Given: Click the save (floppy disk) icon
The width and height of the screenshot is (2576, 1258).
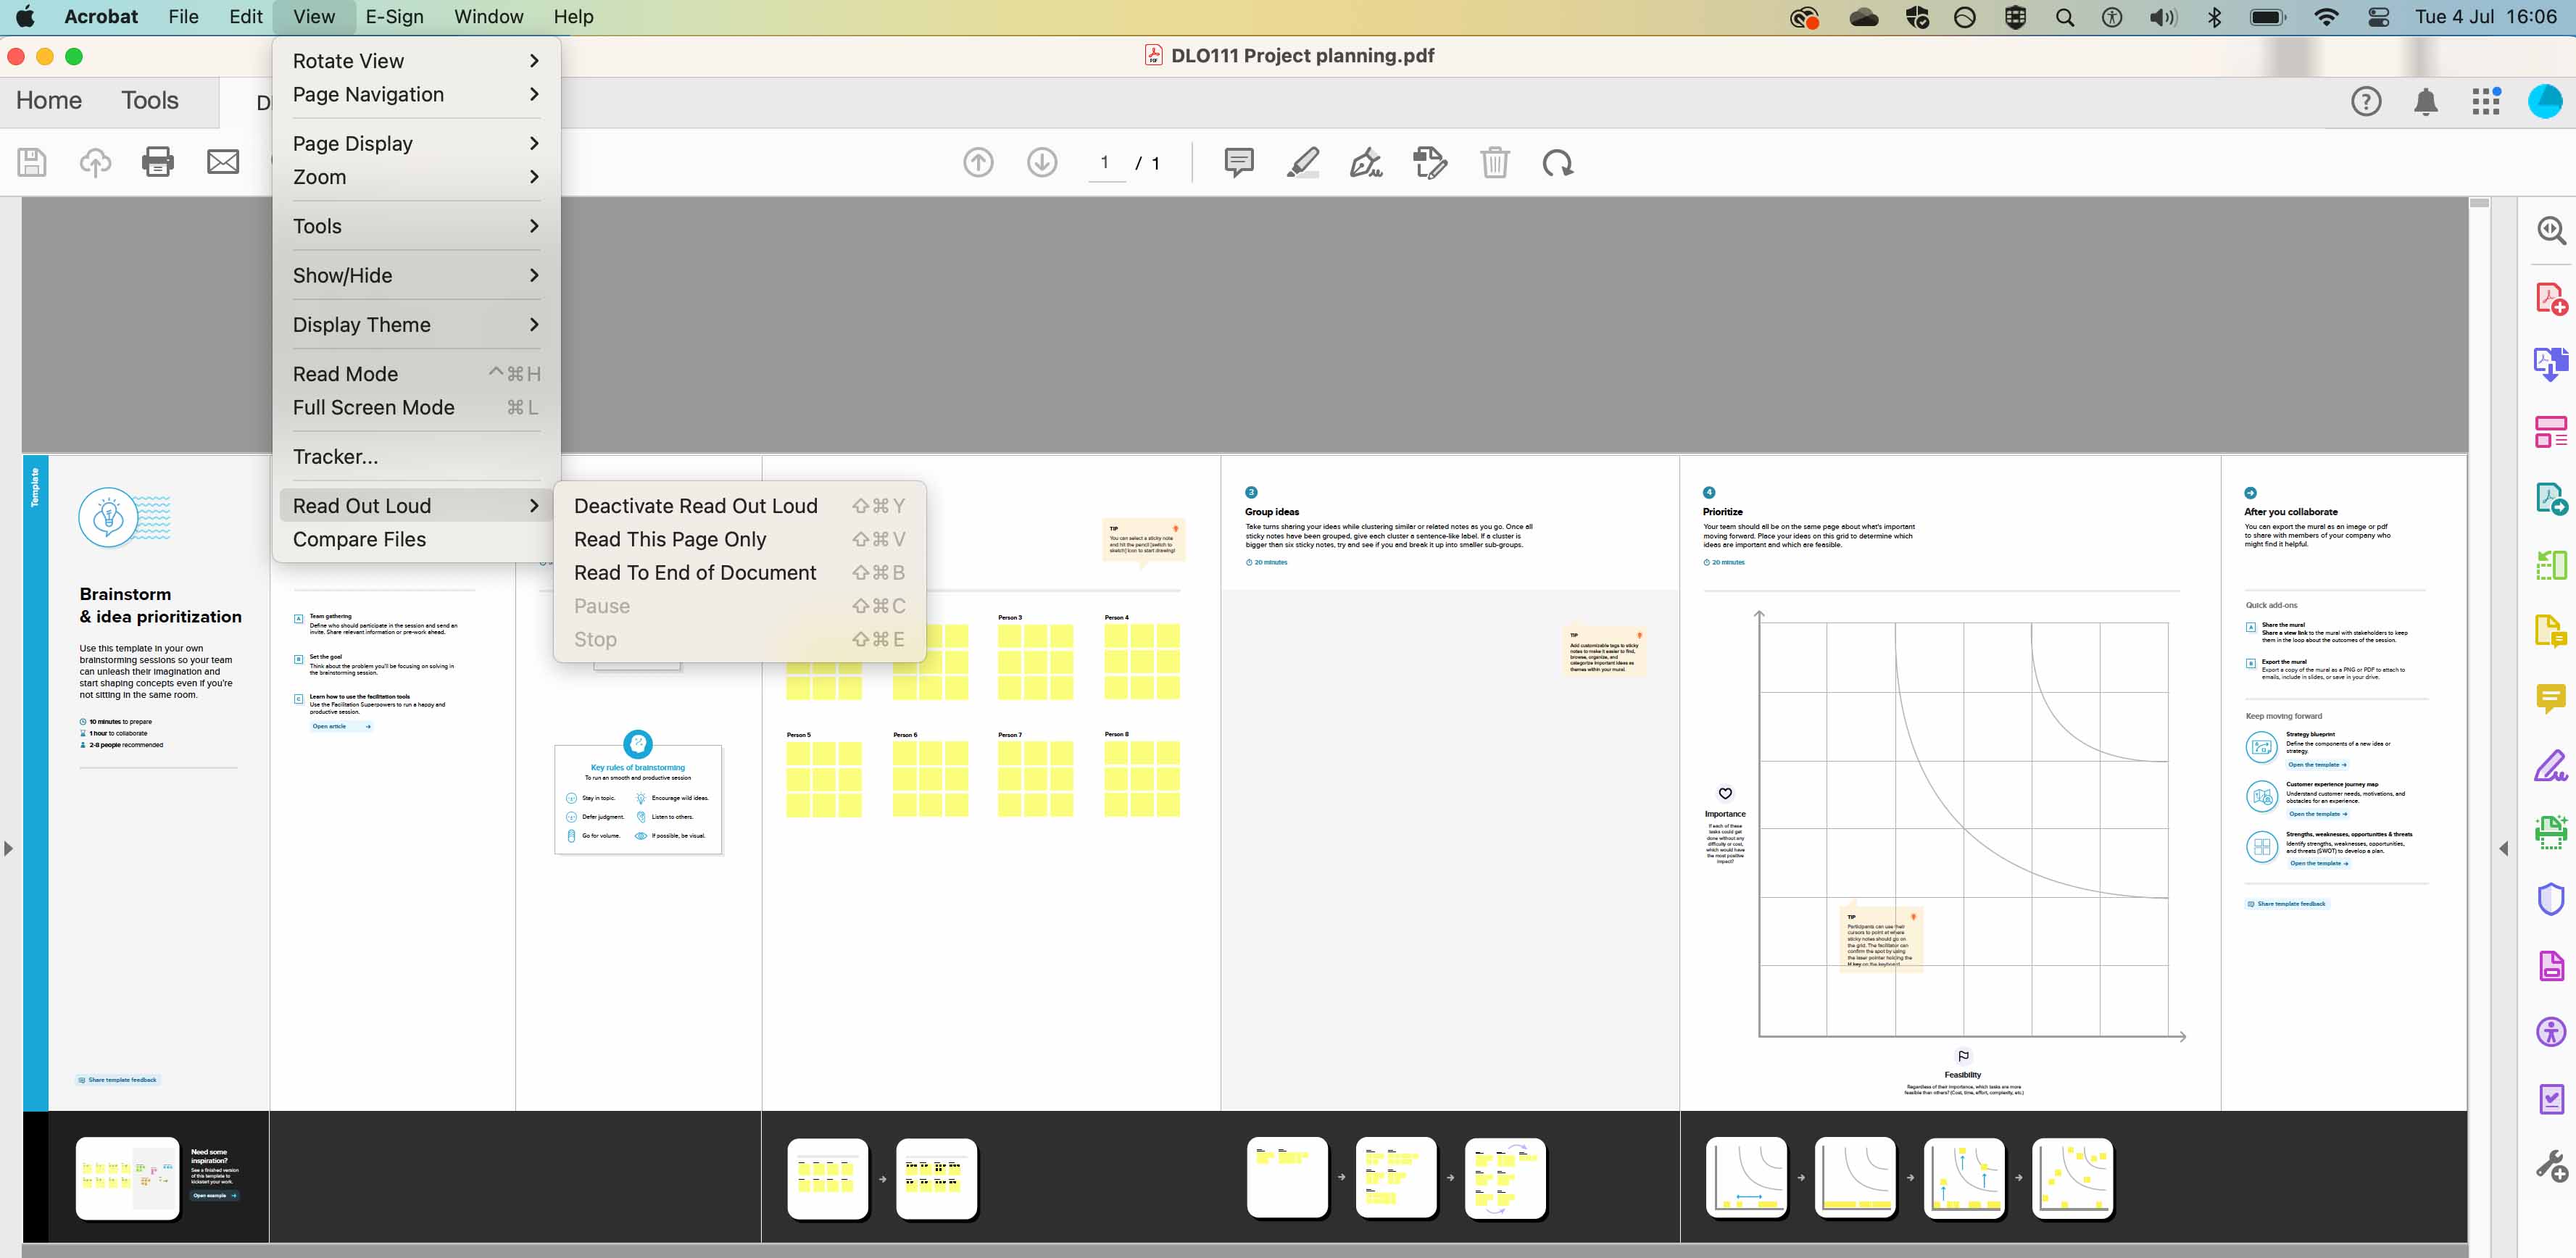Looking at the screenshot, I should [x=32, y=162].
